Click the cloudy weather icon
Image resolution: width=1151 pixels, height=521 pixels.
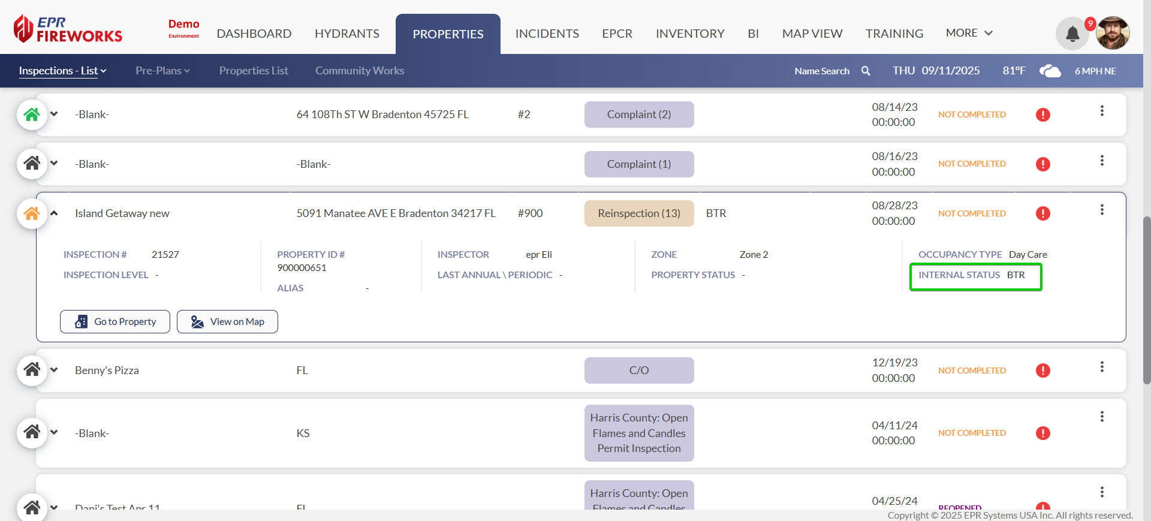point(1050,71)
